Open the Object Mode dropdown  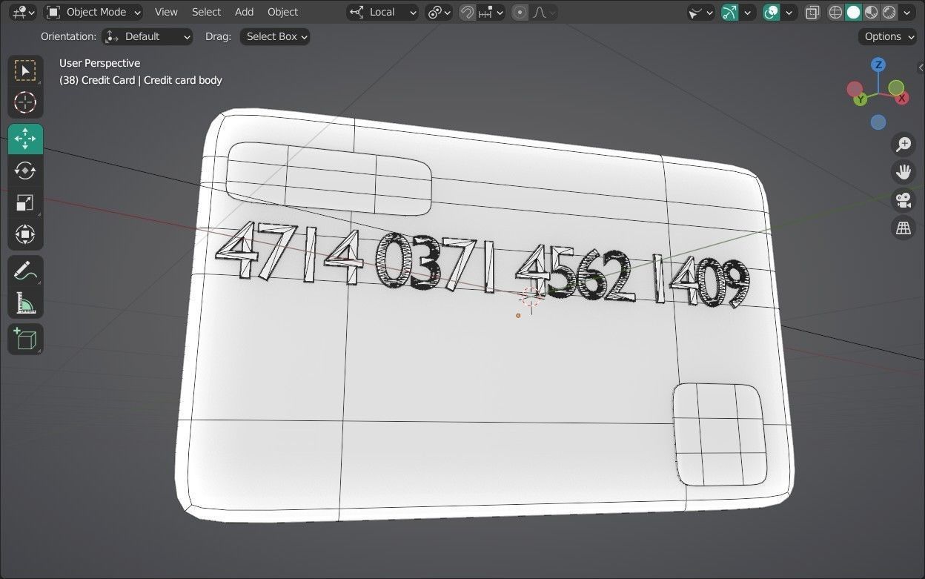coord(93,12)
